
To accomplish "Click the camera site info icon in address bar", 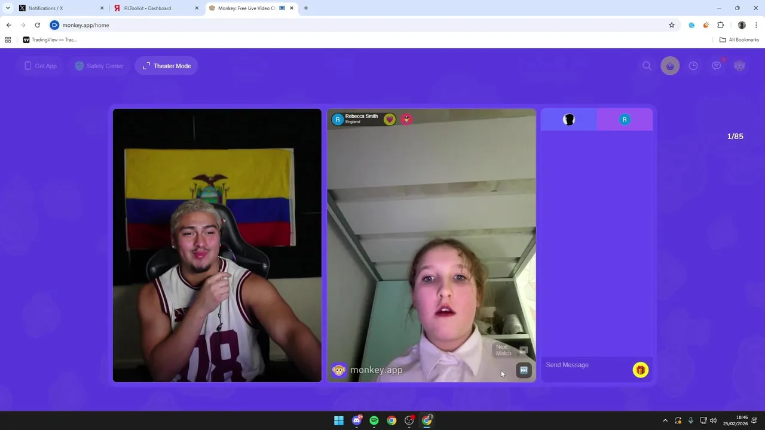I will click(x=55, y=25).
